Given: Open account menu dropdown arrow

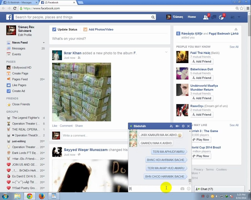Looking at the screenshot, I should click(x=239, y=17).
